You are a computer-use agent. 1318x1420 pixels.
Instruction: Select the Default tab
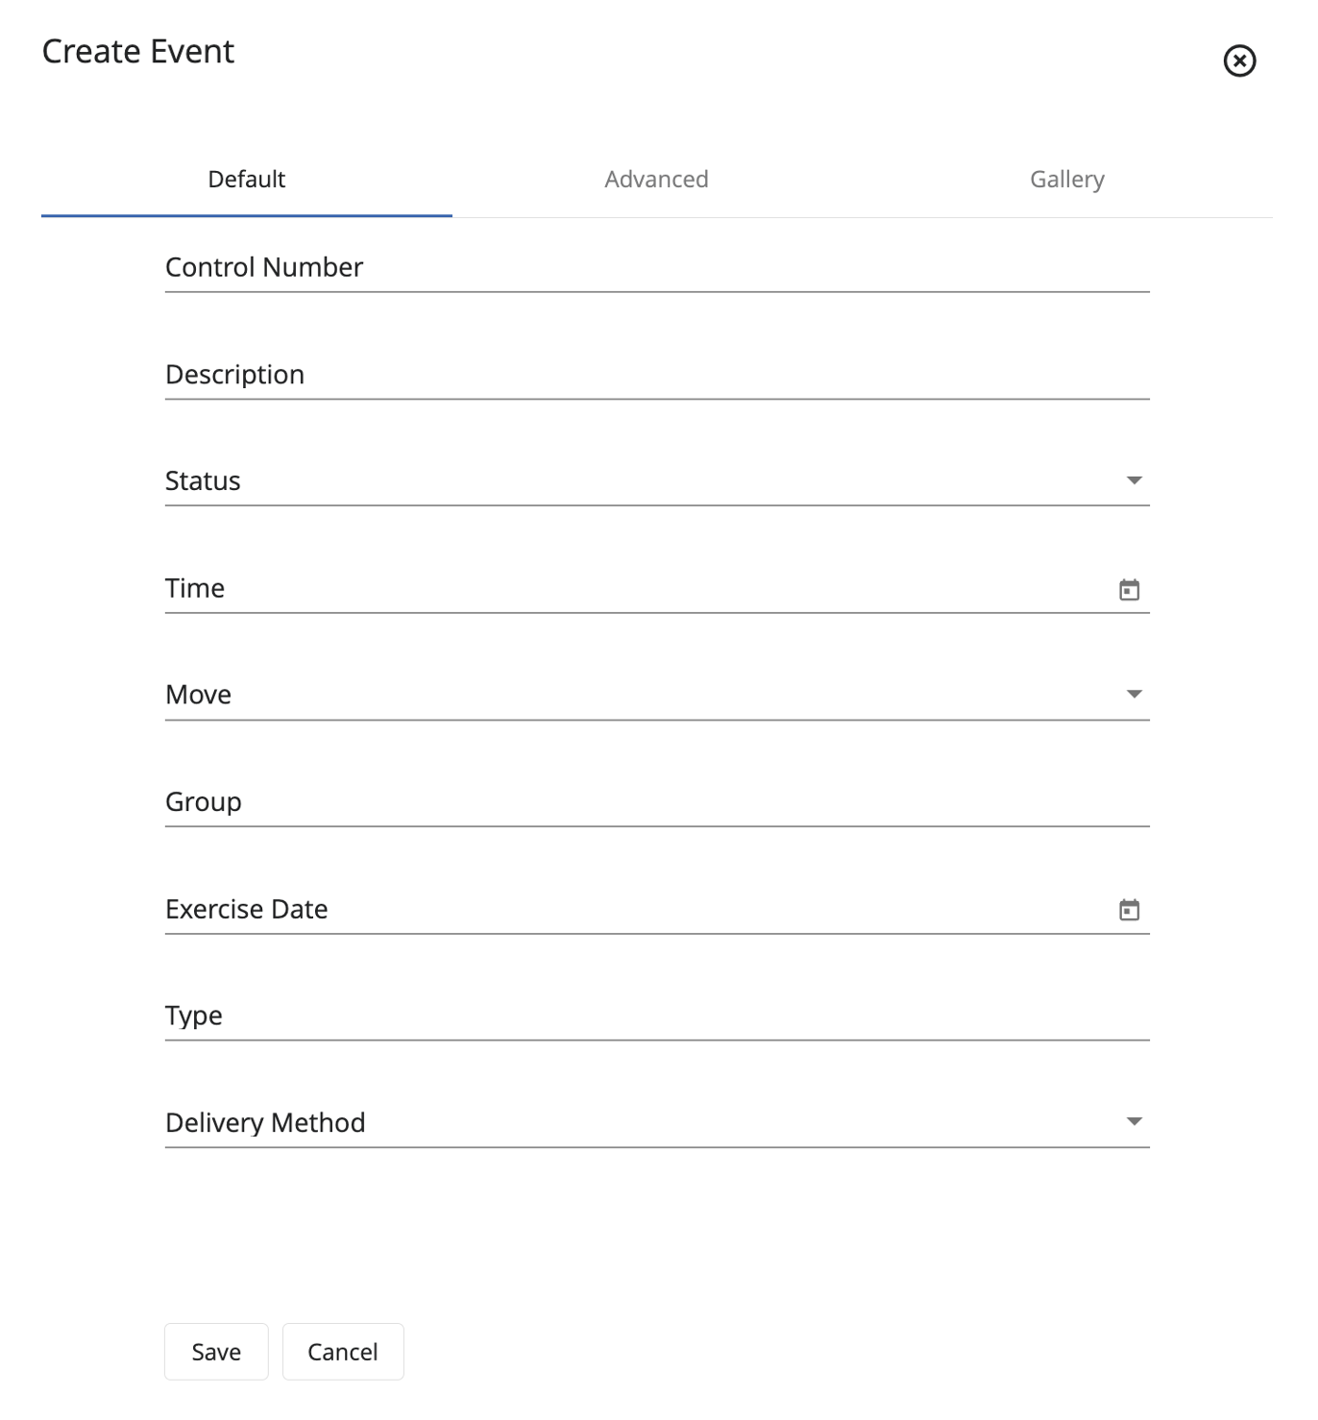click(x=247, y=180)
